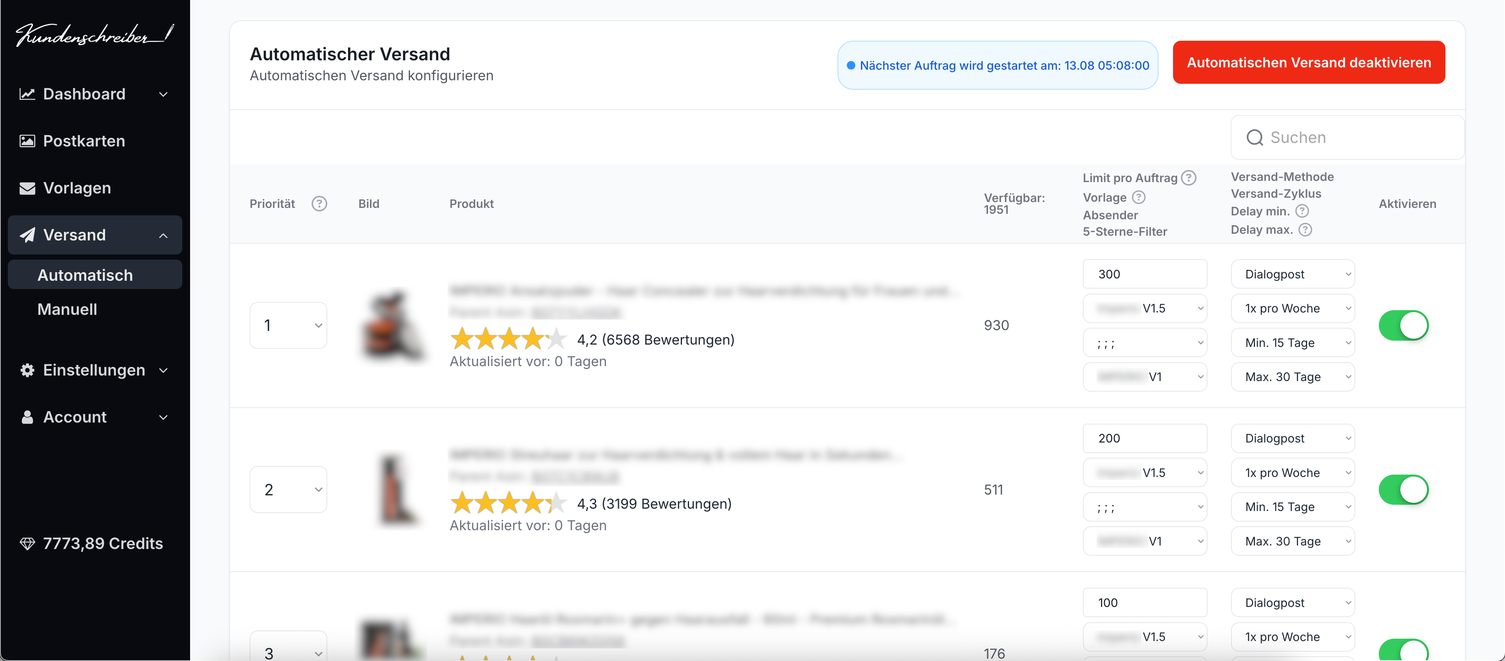Open the Priorität help tooltip icon

[319, 204]
